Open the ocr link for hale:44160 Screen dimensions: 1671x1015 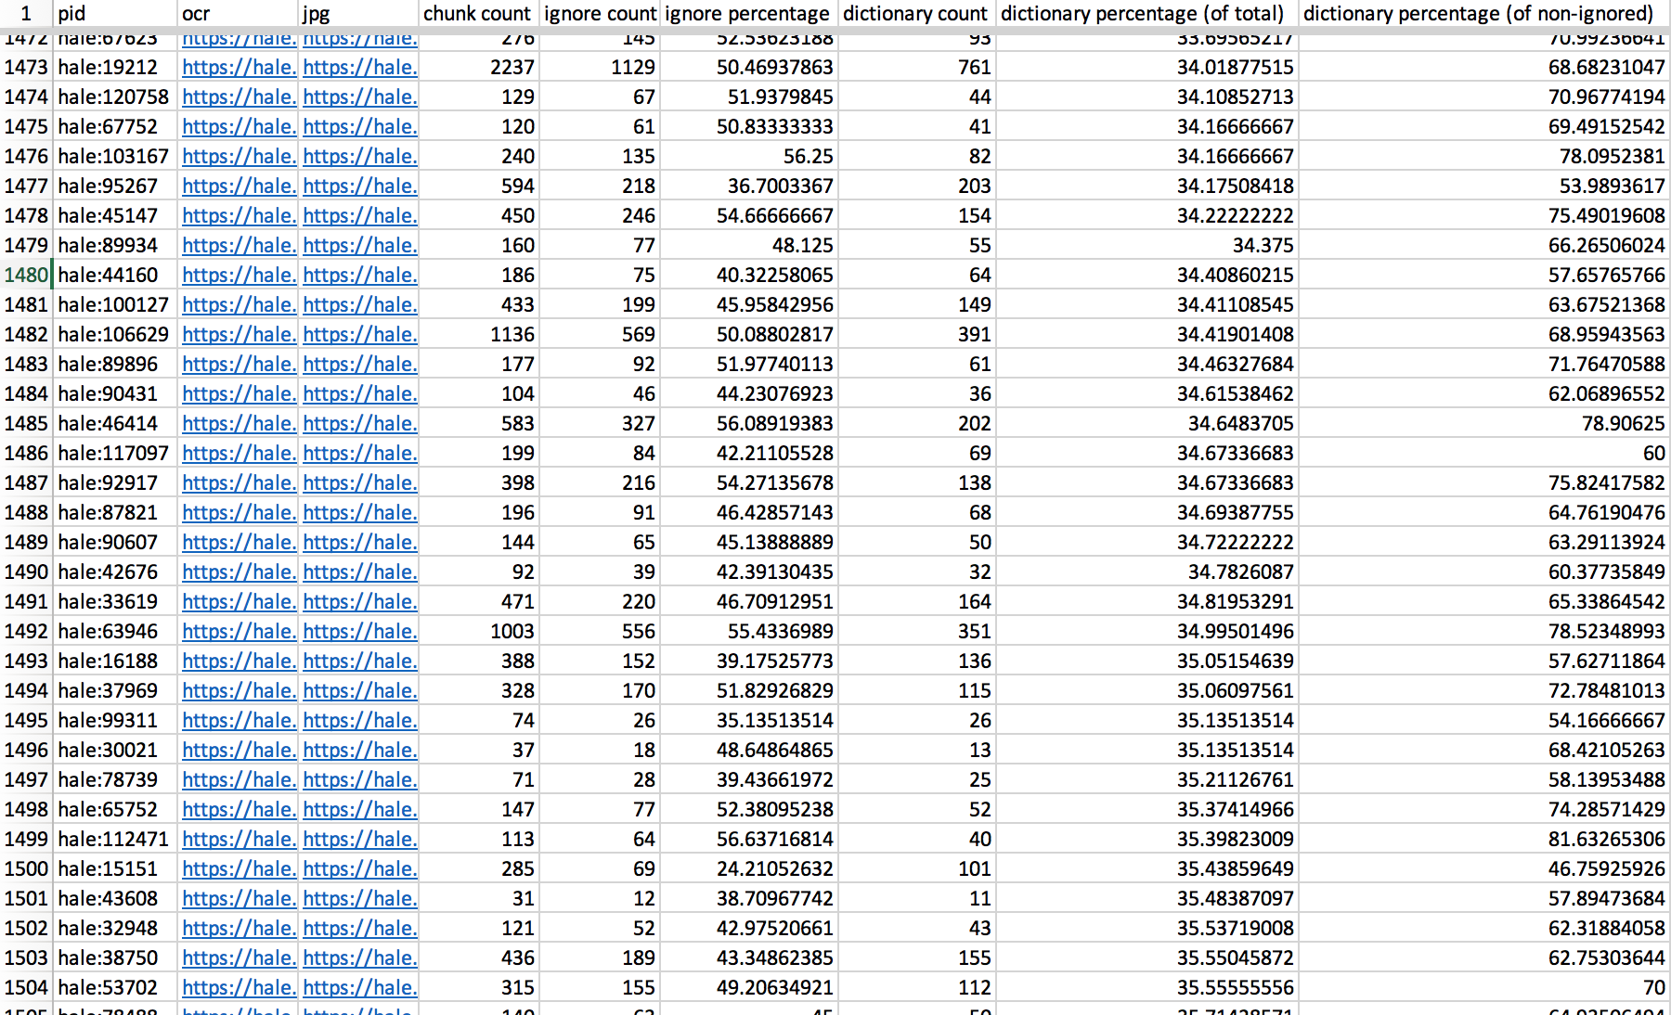tap(240, 275)
